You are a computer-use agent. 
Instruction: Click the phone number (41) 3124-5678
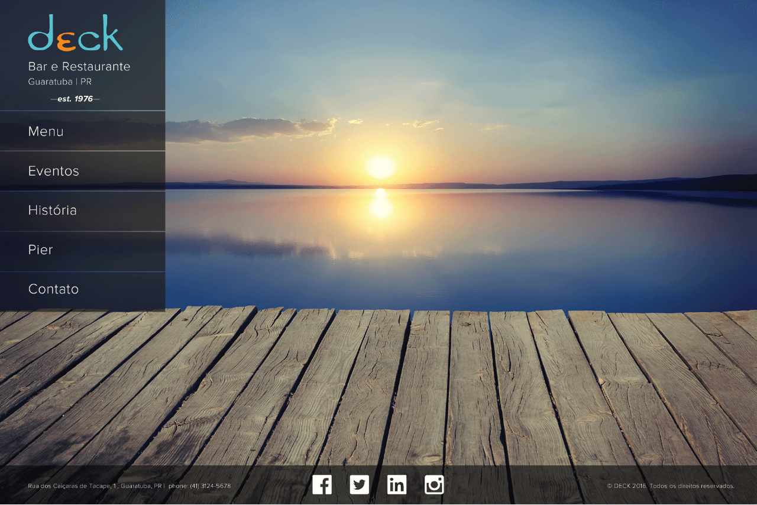tap(210, 486)
